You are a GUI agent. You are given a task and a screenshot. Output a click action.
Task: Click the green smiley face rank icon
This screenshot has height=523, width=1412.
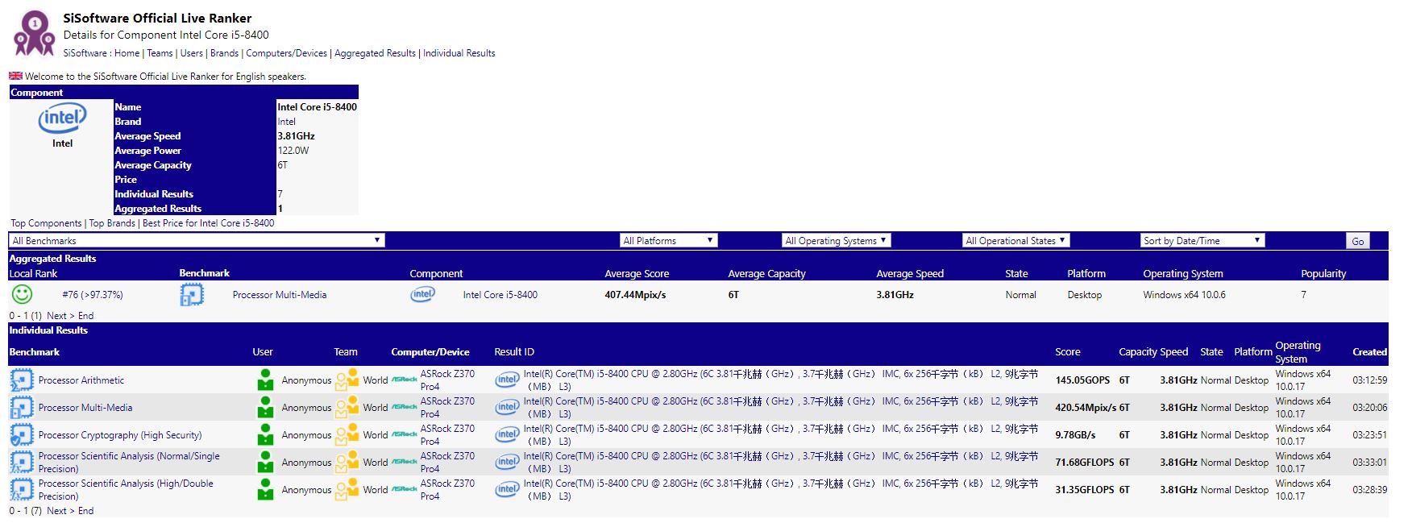23,295
